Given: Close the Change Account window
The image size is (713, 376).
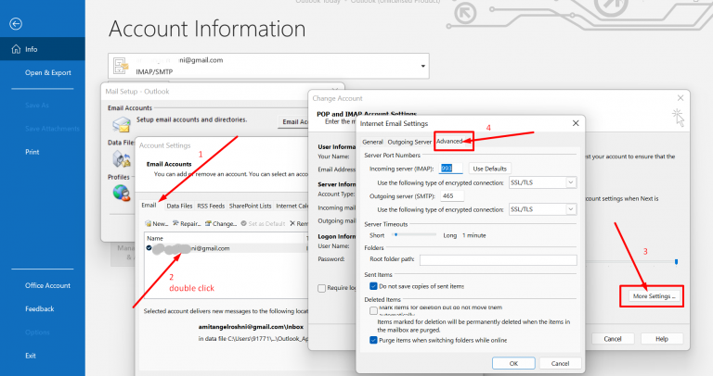Looking at the screenshot, I should 681,98.
